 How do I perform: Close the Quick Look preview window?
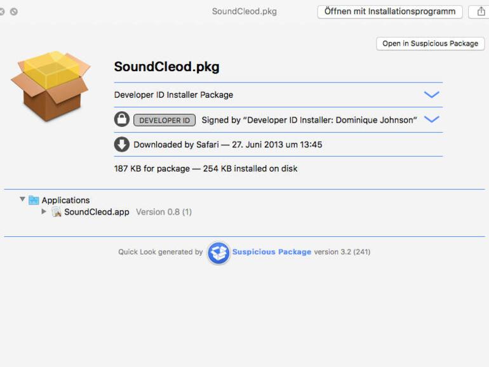coord(3,11)
